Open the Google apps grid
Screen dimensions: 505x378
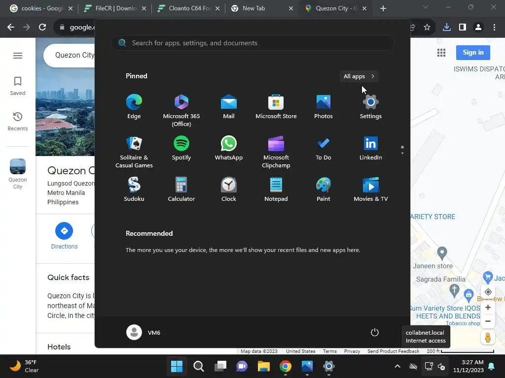click(441, 53)
